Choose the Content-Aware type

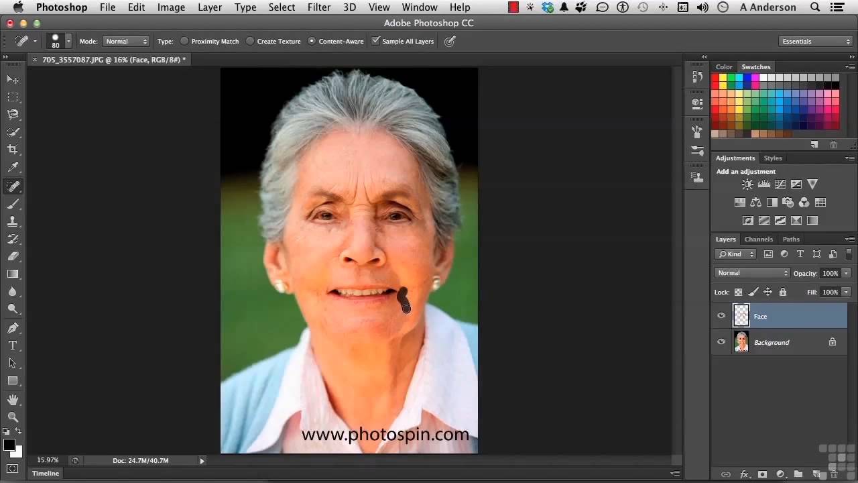tap(336, 41)
